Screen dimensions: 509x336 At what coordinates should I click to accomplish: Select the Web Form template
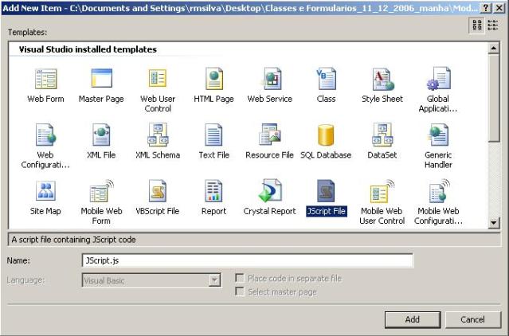45,80
